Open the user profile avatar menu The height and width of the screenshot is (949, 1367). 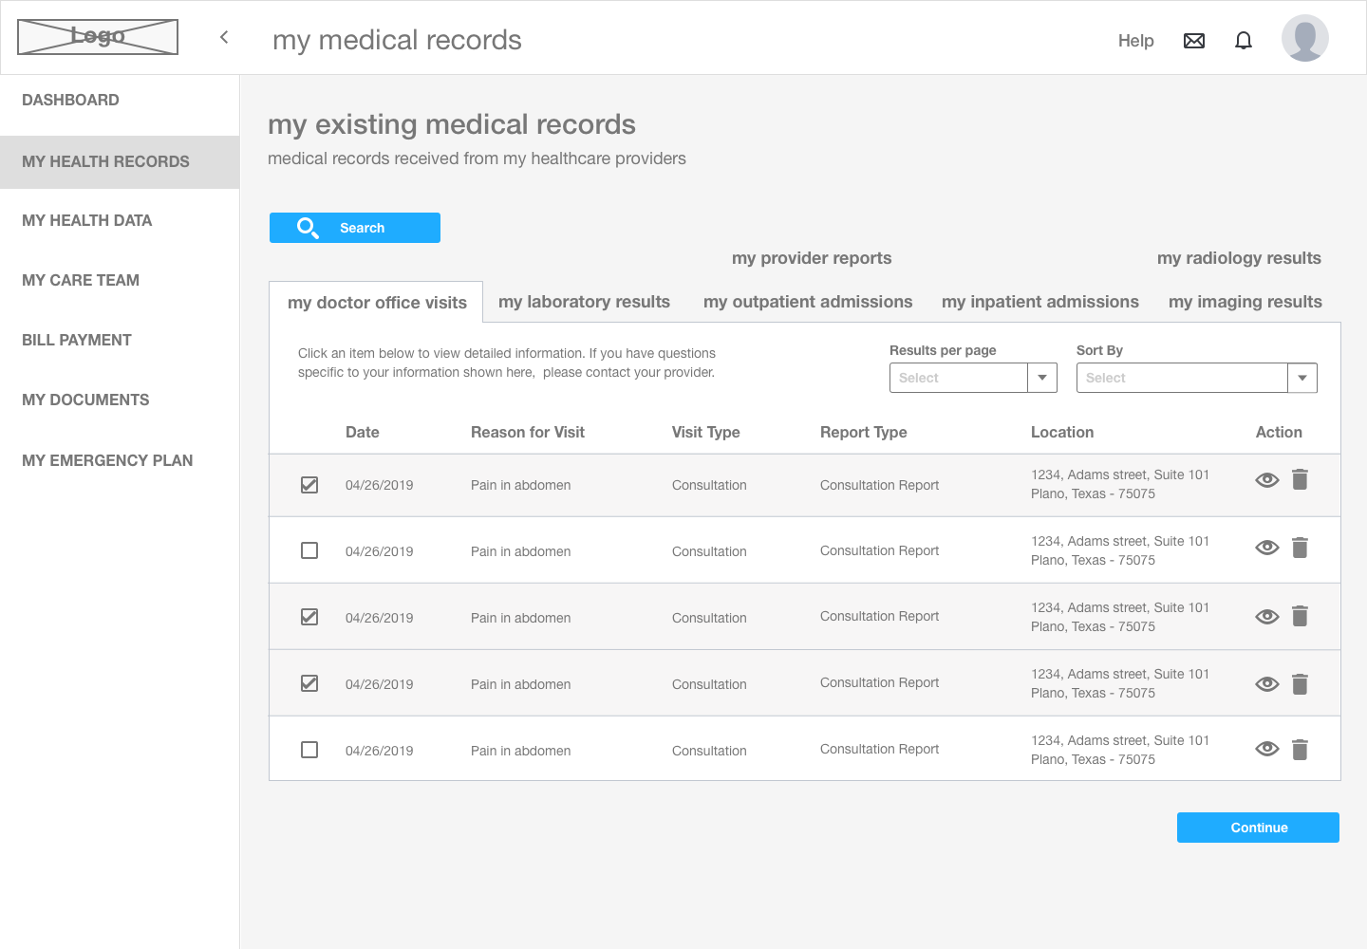(1304, 37)
